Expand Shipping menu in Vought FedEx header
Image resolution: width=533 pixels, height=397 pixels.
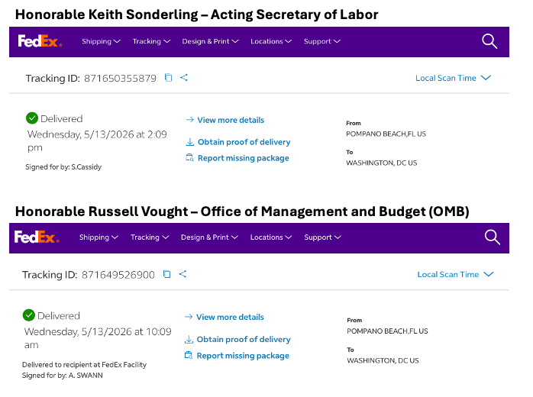tap(99, 237)
